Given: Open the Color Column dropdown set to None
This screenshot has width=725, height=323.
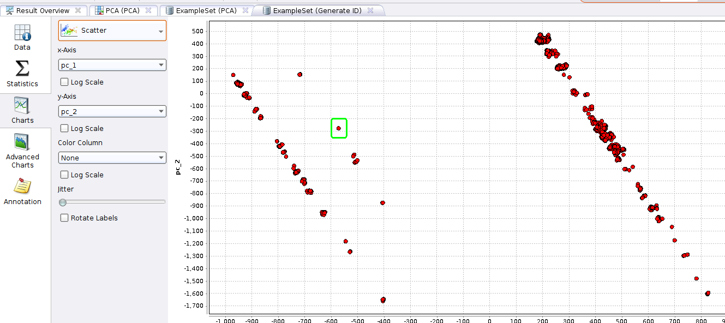Looking at the screenshot, I should pos(112,157).
